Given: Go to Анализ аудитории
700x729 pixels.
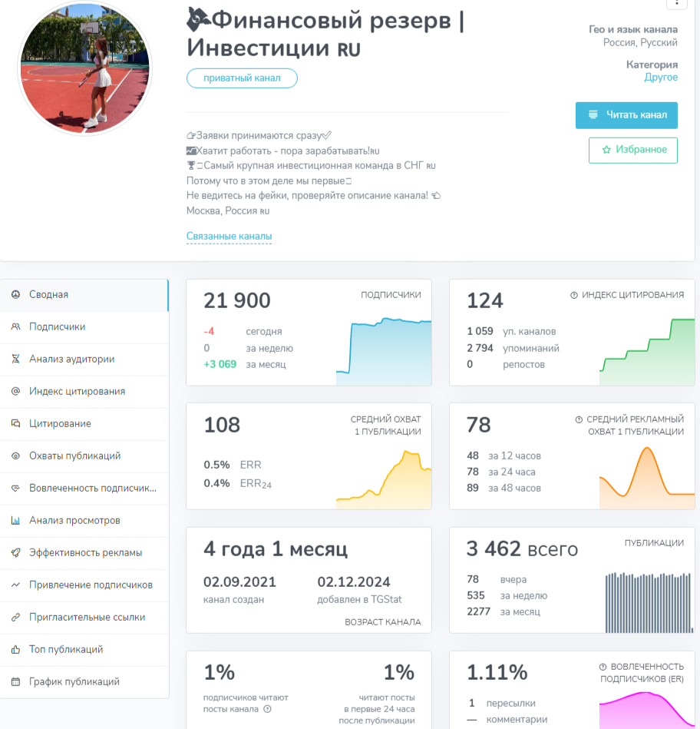Looking at the screenshot, I should coord(84,359).
